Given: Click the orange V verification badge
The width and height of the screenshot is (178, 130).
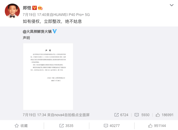Looking at the screenshot, I should click(34, 8).
